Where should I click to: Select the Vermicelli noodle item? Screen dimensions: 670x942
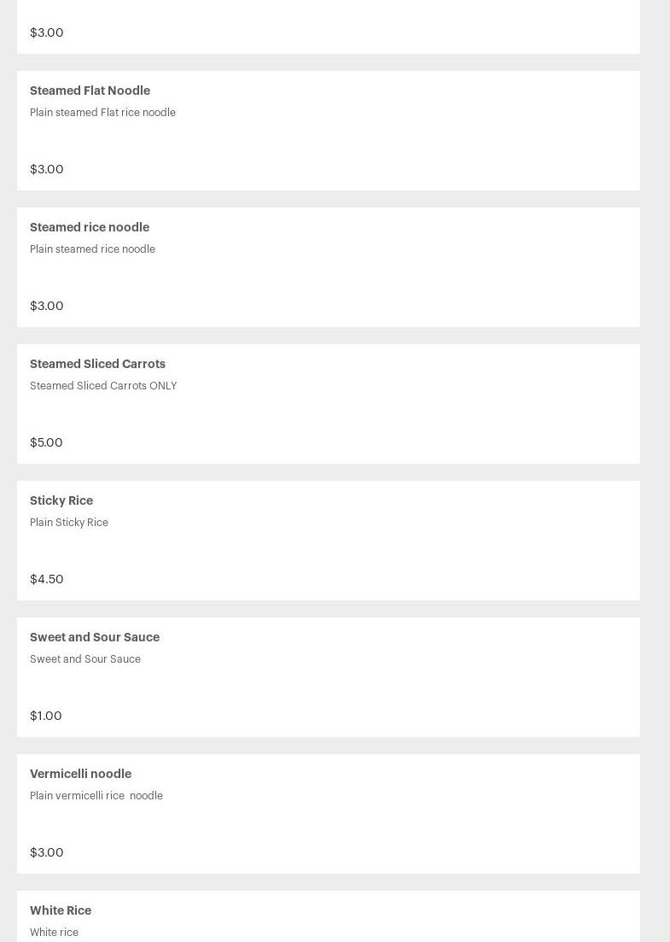pyautogui.click(x=329, y=813)
